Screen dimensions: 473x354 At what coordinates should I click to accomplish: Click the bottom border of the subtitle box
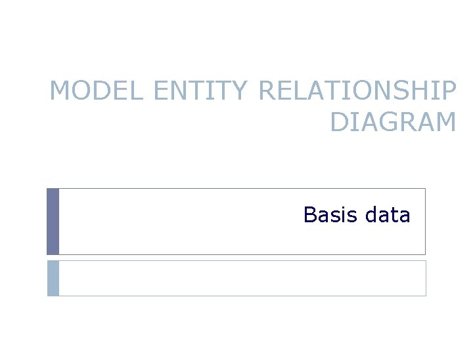242,254
